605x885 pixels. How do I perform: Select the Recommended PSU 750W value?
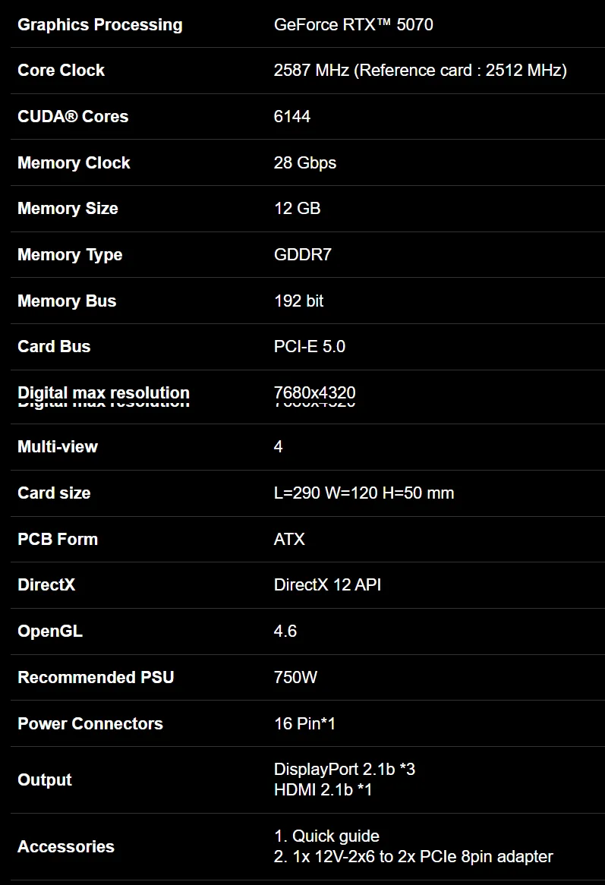click(x=295, y=677)
